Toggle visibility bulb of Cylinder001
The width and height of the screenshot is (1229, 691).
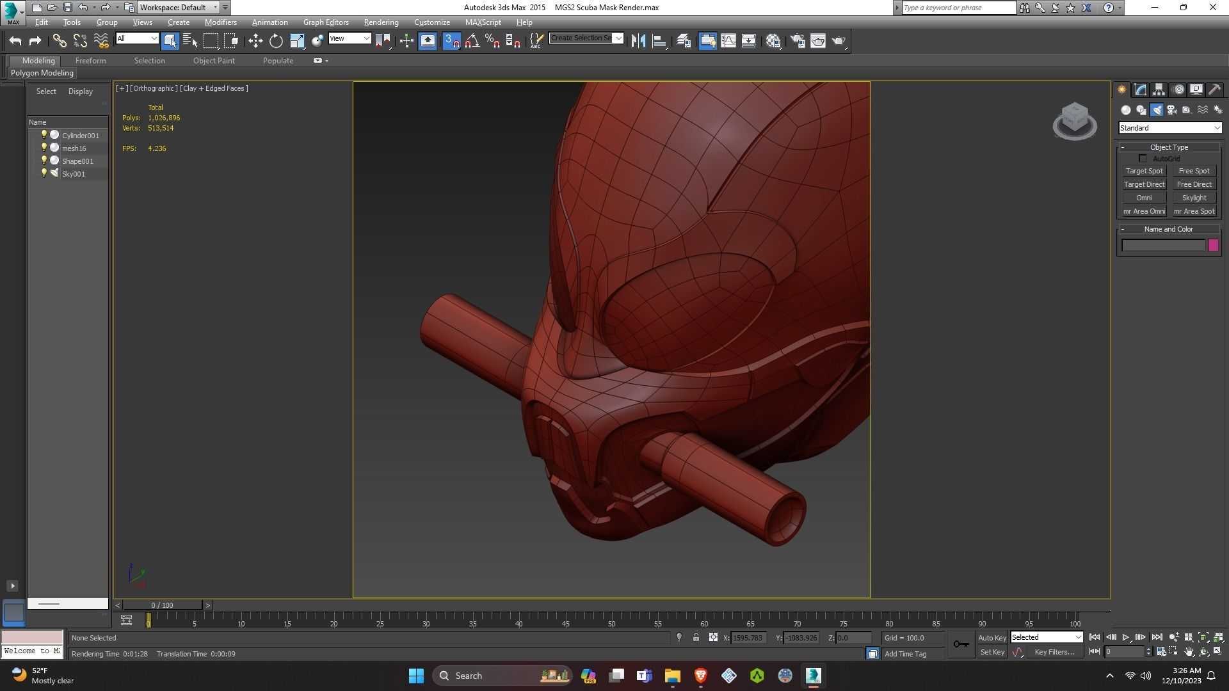pyautogui.click(x=44, y=135)
